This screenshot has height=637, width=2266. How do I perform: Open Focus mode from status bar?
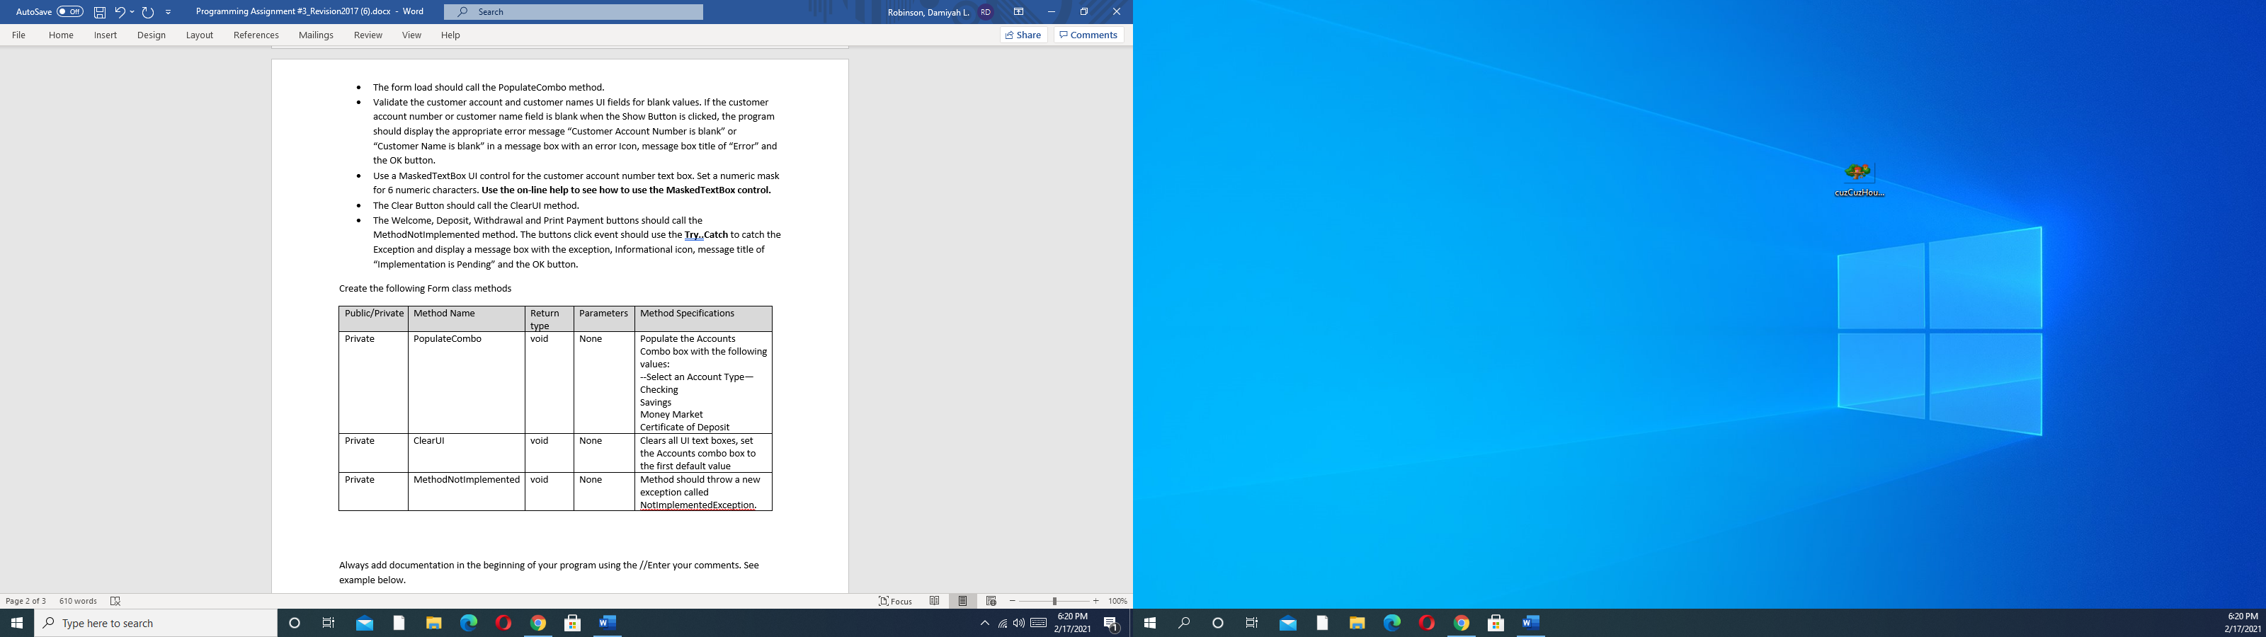[896, 601]
